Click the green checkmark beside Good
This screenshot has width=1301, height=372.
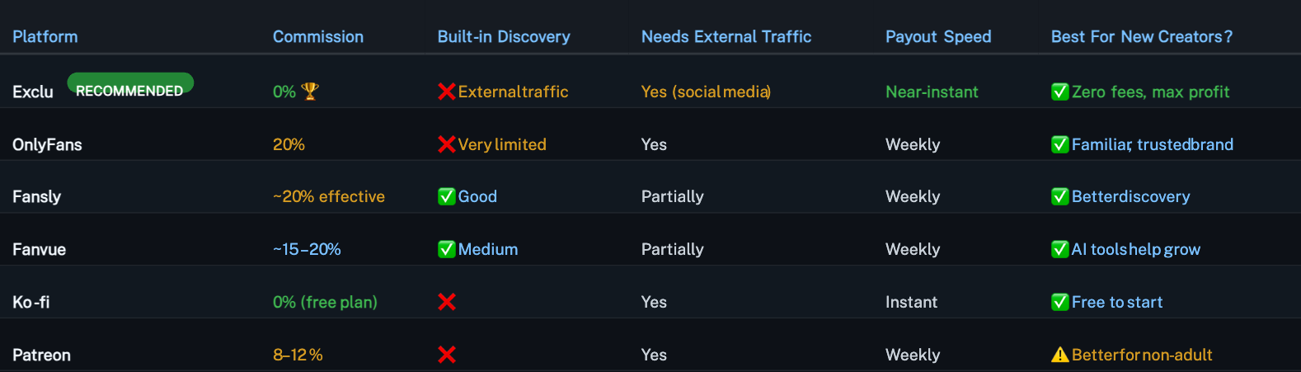pos(447,196)
